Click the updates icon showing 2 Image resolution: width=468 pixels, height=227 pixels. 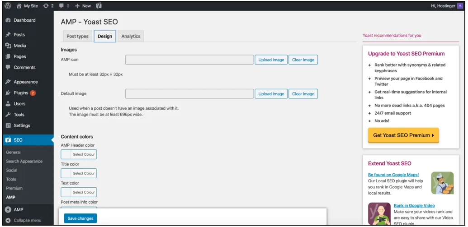(46, 6)
